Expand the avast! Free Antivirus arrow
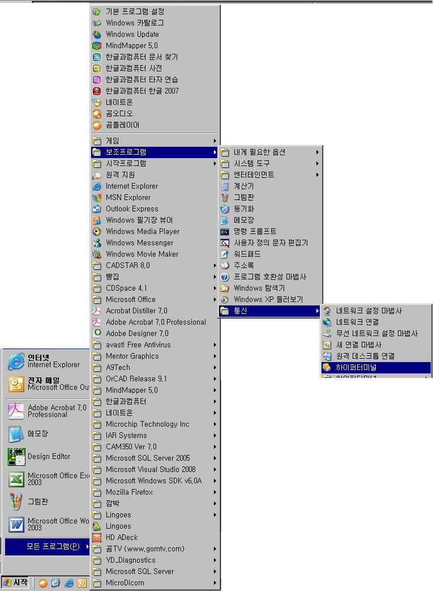The image size is (433, 591). tap(215, 345)
